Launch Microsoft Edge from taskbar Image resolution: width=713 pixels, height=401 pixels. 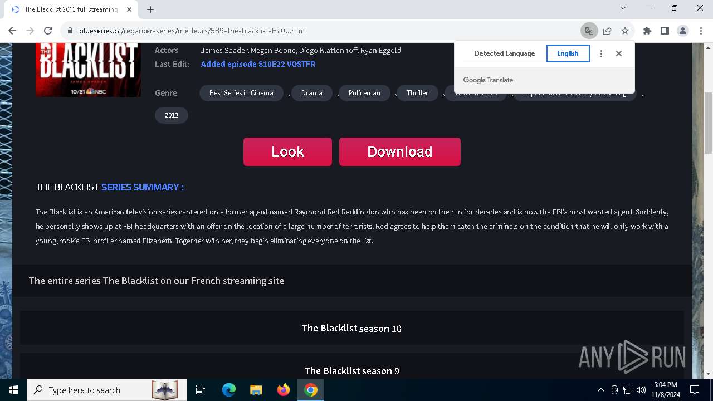(x=229, y=390)
